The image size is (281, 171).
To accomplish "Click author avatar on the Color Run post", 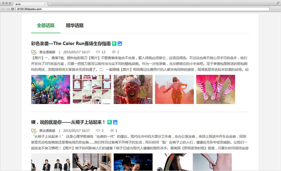I will click(x=34, y=52).
